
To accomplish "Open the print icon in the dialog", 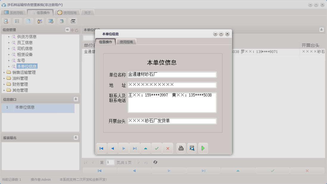I will pyautogui.click(x=181, y=148).
